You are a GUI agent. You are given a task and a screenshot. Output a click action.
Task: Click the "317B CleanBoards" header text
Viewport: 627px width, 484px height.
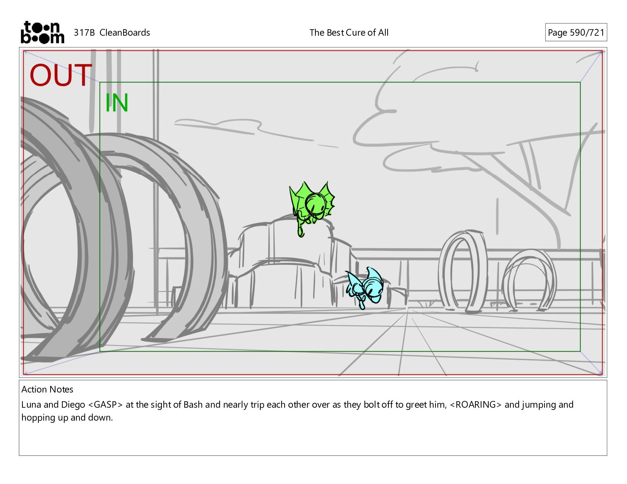tap(112, 33)
